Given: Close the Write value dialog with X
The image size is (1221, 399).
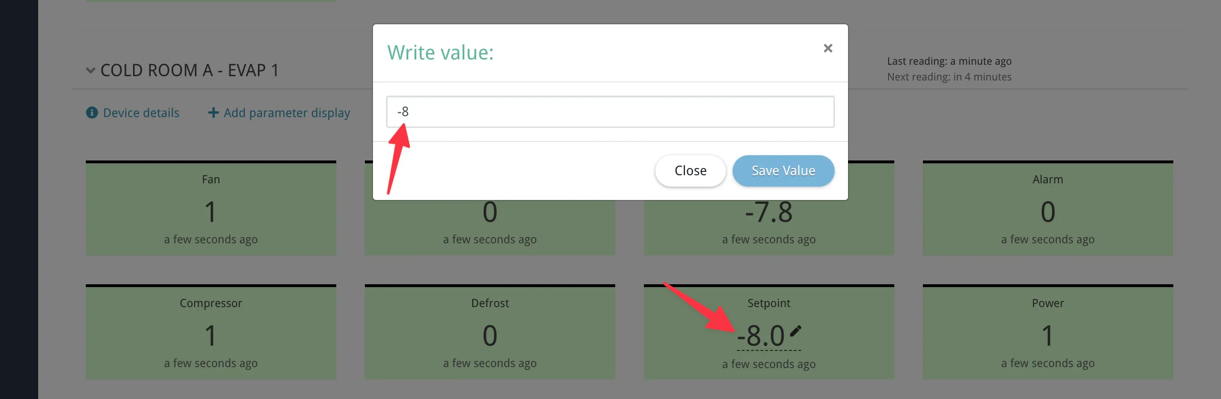Looking at the screenshot, I should pyautogui.click(x=828, y=48).
